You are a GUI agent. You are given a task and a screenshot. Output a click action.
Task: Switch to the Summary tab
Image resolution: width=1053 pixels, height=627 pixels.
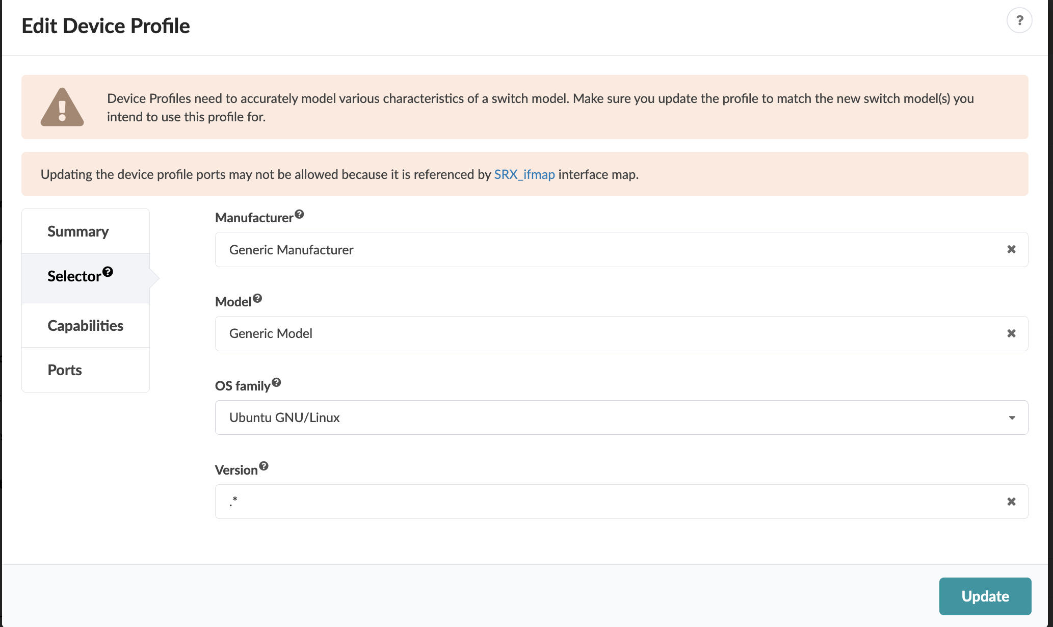[x=78, y=231]
